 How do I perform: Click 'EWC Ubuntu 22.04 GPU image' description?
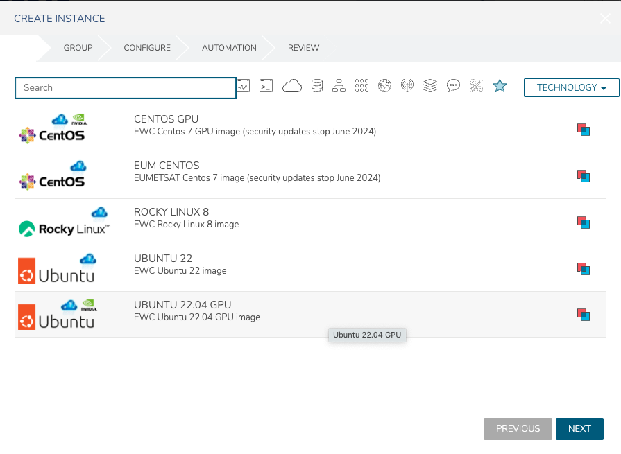[197, 317]
